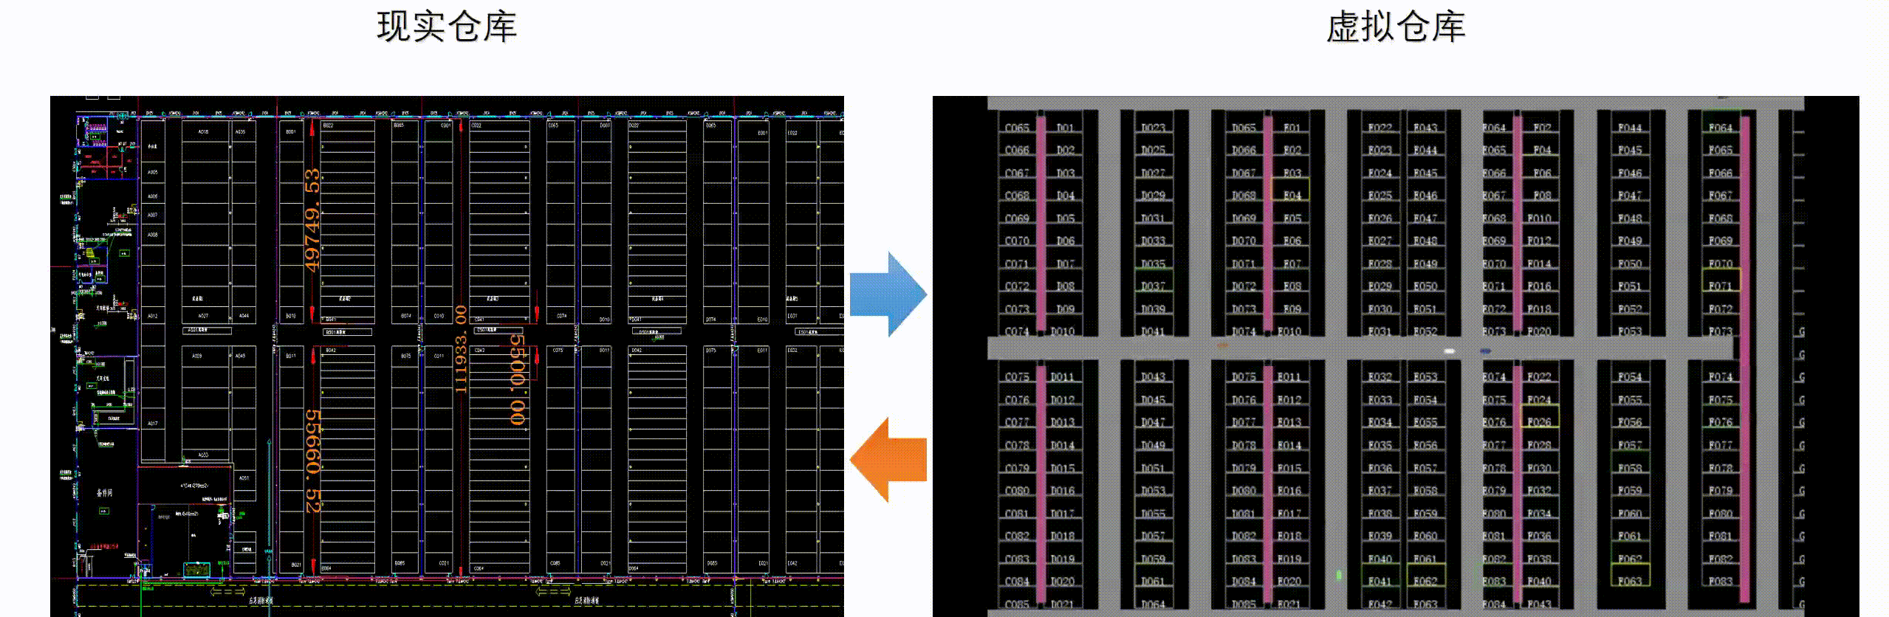Viewport: 1889px width, 617px height.
Task: Click the orange left-pointing arrow
Action: [x=888, y=459]
